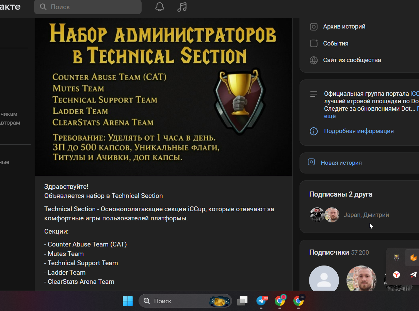This screenshot has width=419, height=311.
Task: Open Подробная информация
Action: 359,131
